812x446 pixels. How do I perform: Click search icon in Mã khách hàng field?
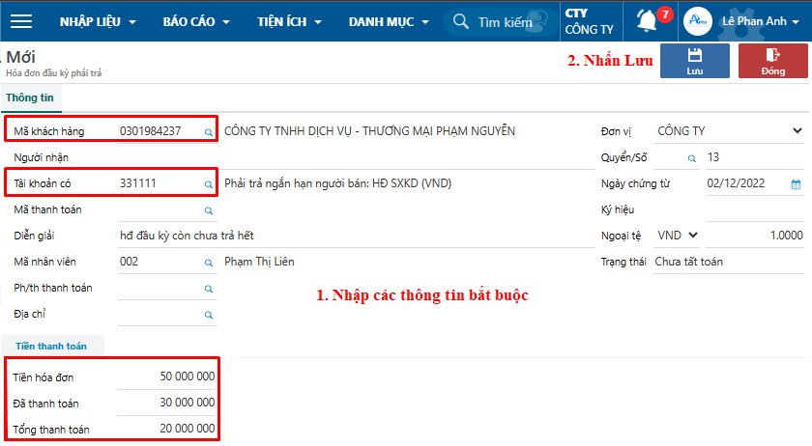[208, 131]
